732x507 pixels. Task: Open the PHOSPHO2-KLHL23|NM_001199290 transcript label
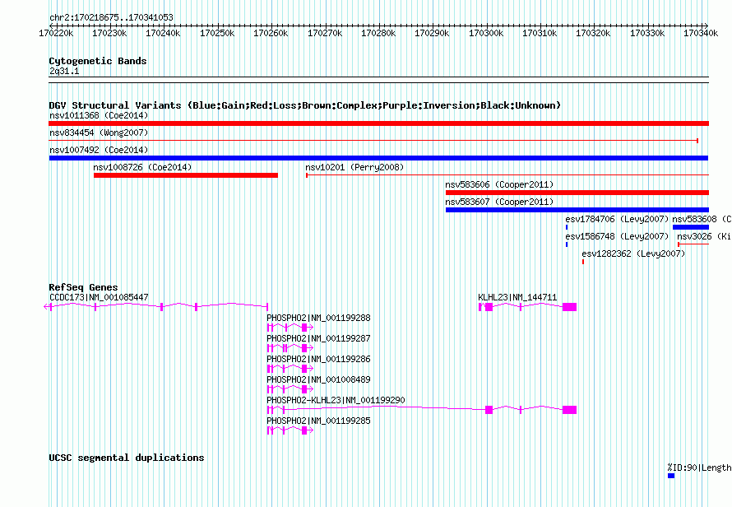coord(336,400)
